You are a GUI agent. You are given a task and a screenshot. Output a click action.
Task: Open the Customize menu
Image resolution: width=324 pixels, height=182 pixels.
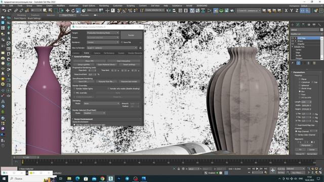click(117, 6)
